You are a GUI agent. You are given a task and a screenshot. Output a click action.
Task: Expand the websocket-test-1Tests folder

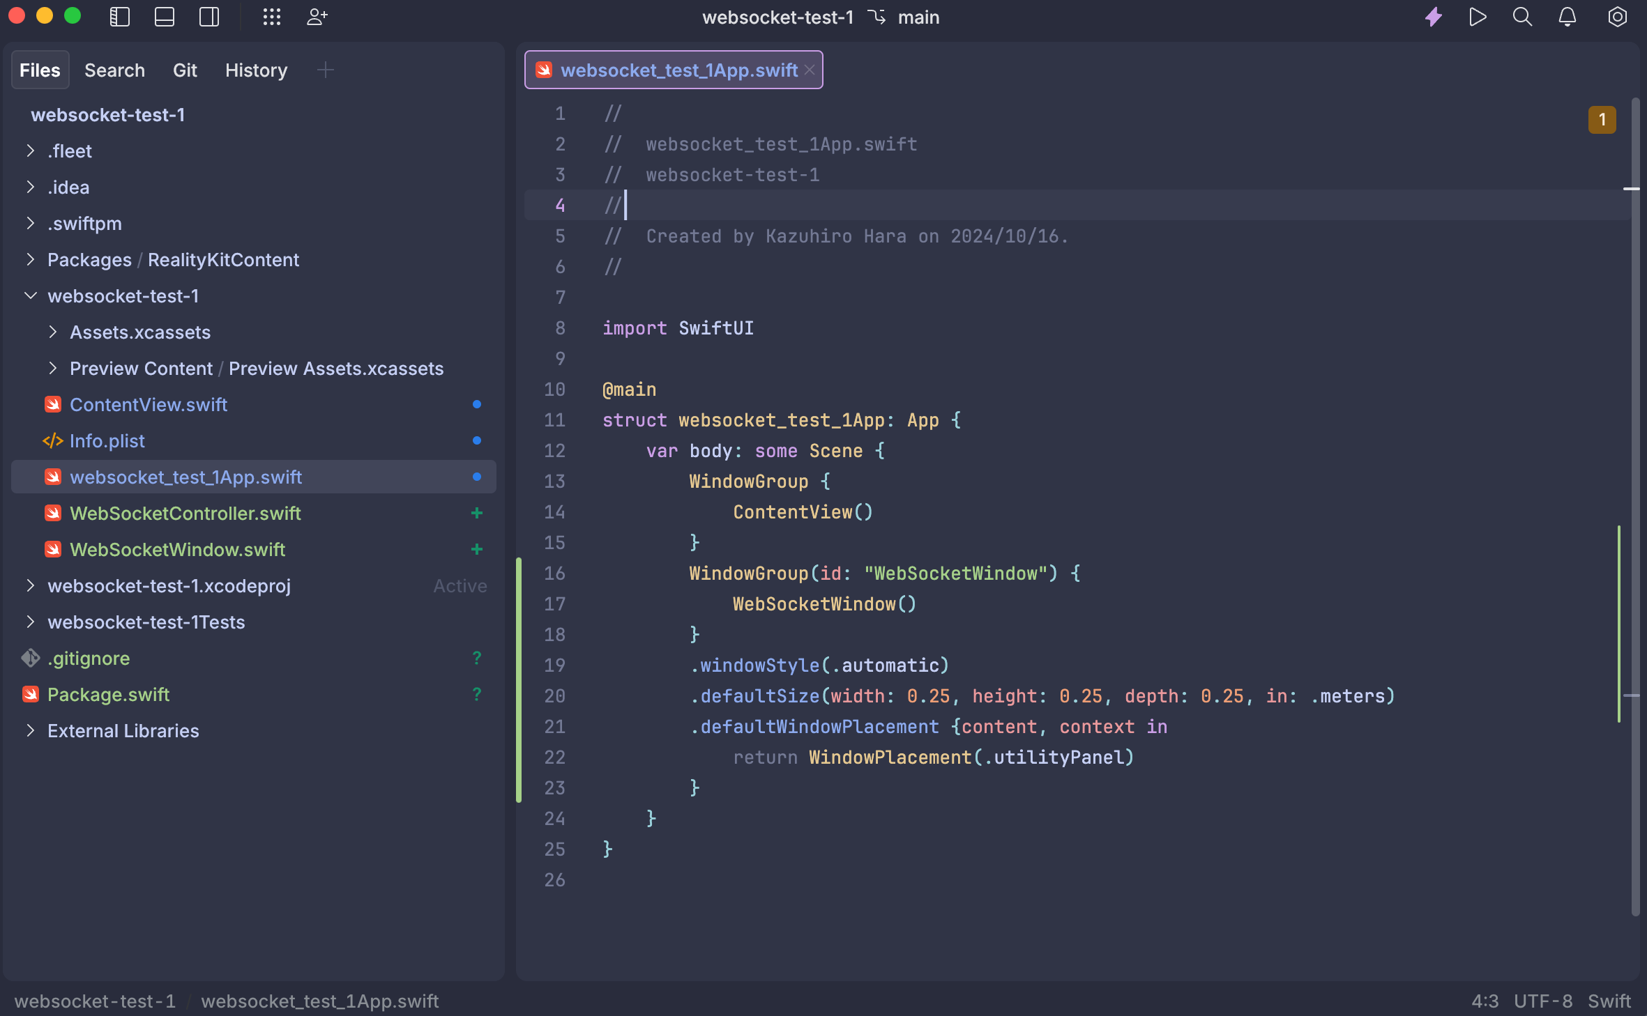click(31, 622)
